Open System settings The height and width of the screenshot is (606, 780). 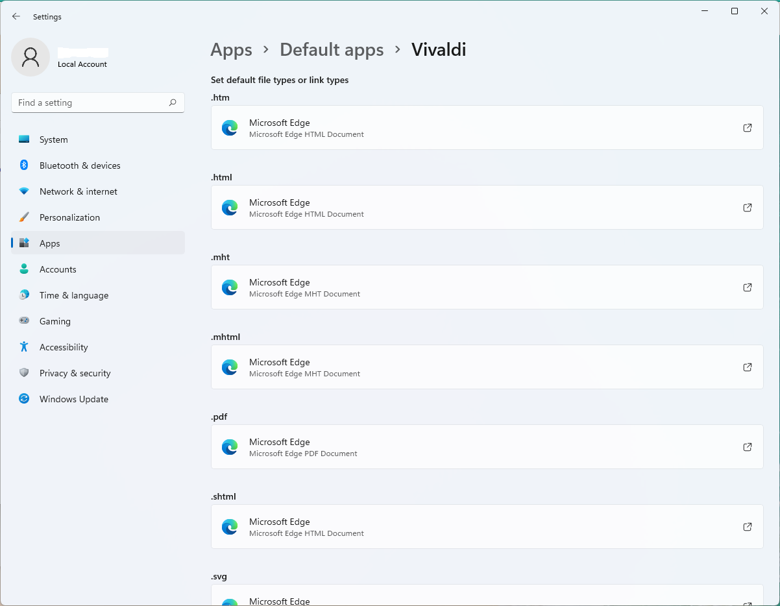click(98, 139)
